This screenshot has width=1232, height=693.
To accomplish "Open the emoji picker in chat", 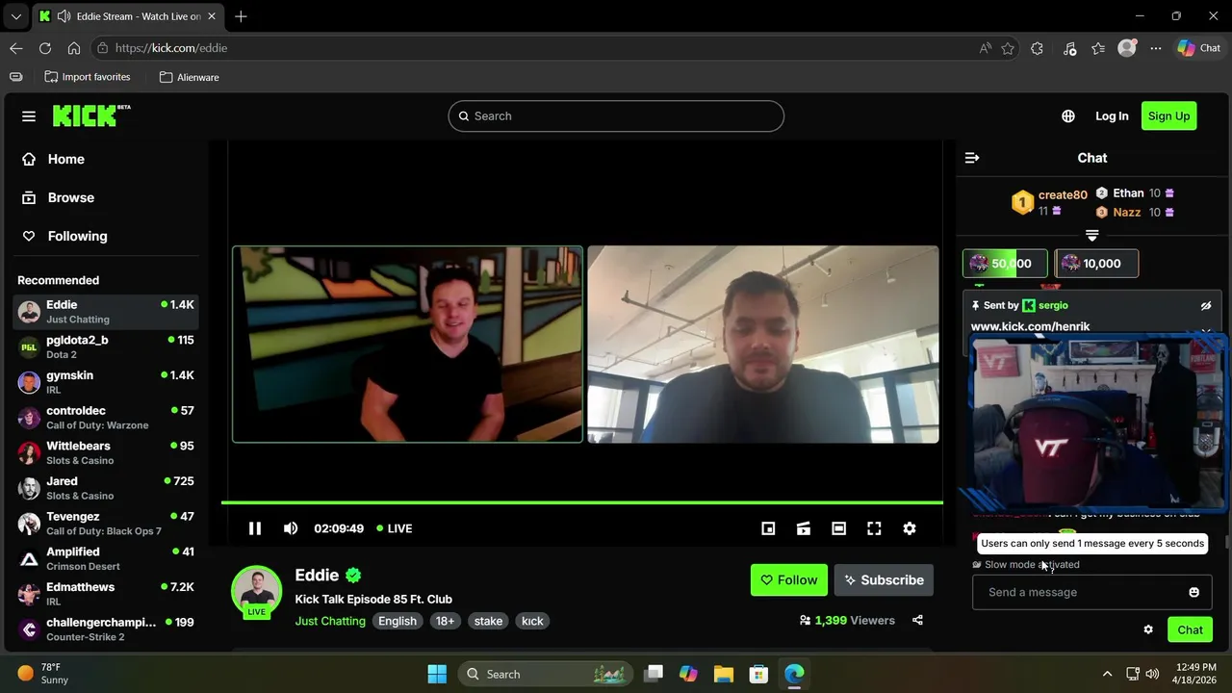I will (1193, 593).
